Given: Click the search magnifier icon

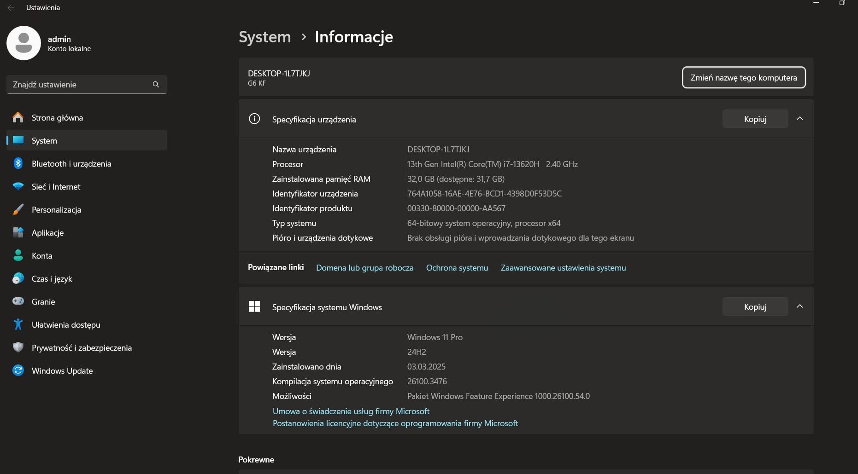Looking at the screenshot, I should click(156, 85).
